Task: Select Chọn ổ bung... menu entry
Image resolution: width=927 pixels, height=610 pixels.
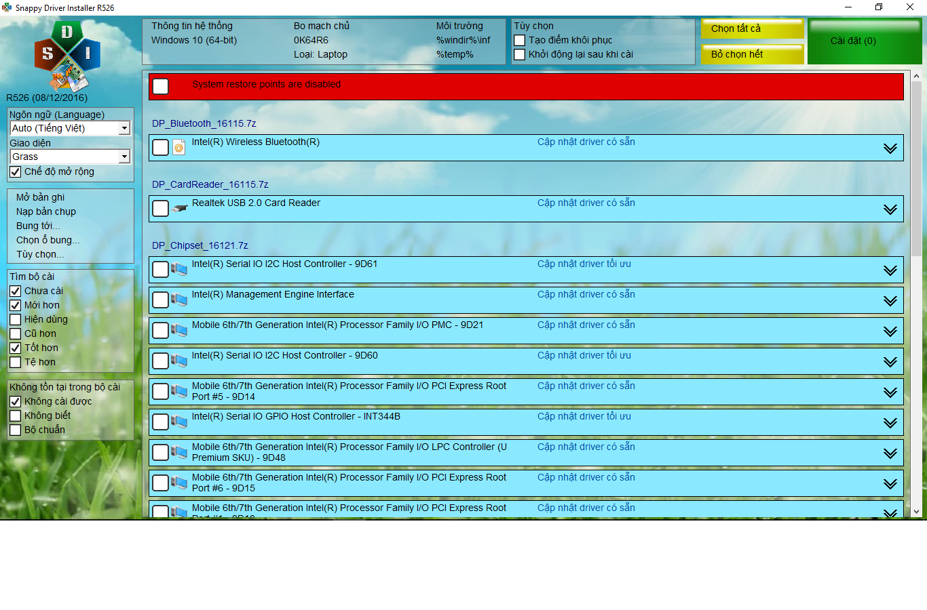Action: click(x=48, y=240)
